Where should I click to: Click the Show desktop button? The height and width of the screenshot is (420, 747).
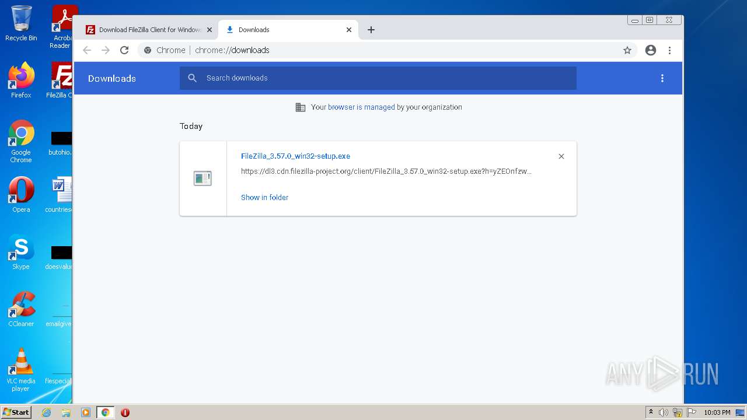(741, 412)
